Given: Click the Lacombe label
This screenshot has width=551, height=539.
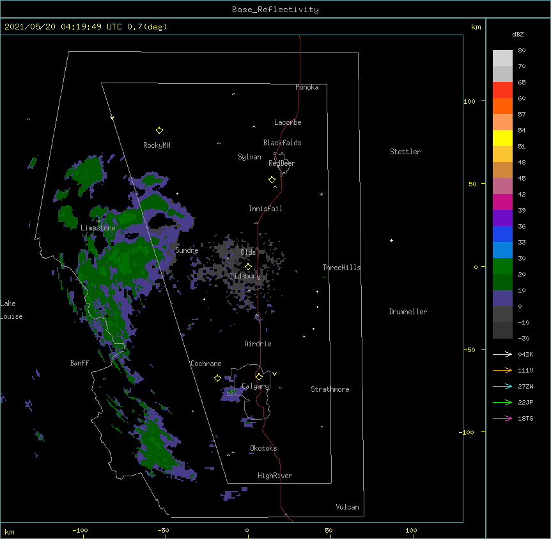Looking at the screenshot, I should (x=288, y=122).
